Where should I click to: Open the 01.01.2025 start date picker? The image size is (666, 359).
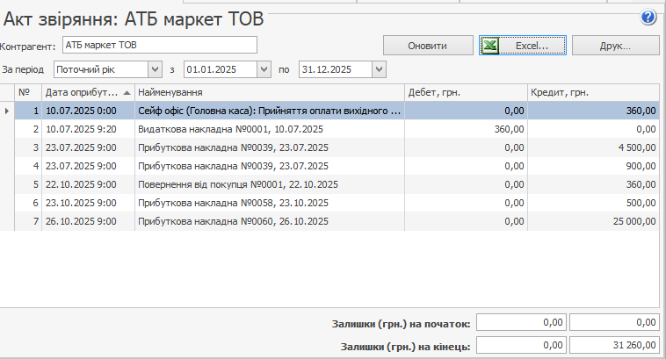[264, 68]
